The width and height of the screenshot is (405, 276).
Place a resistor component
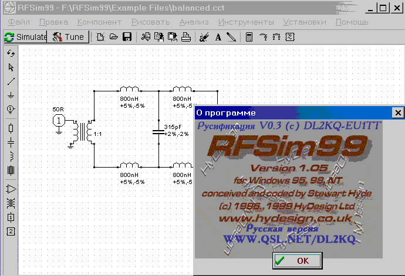point(11,128)
